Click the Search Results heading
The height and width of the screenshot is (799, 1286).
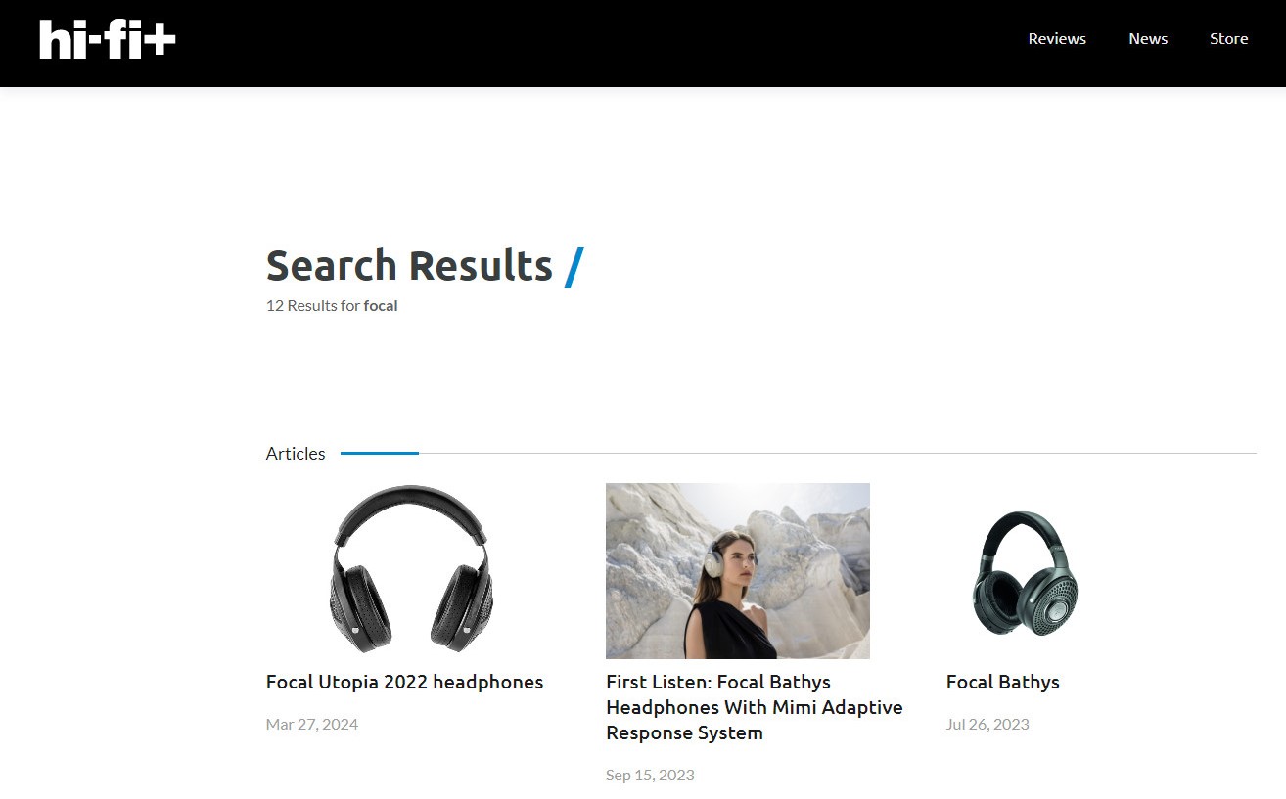coord(409,265)
